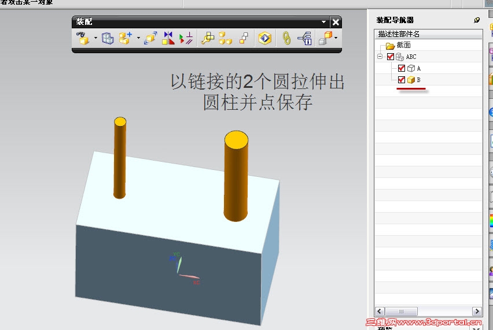The width and height of the screenshot is (493, 330).
Task: Click the orange and gray cubes icon
Action: (325, 38)
